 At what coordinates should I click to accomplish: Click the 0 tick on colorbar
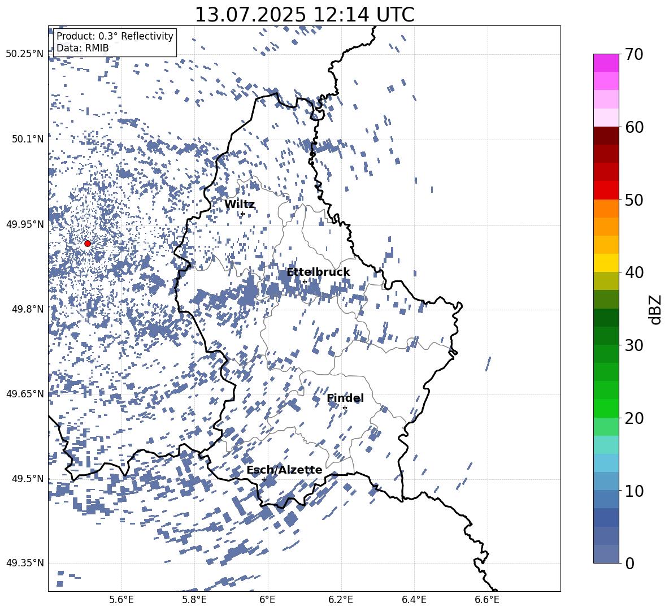pyautogui.click(x=629, y=563)
